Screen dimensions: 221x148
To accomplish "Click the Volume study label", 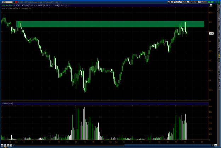I will 5,104.
